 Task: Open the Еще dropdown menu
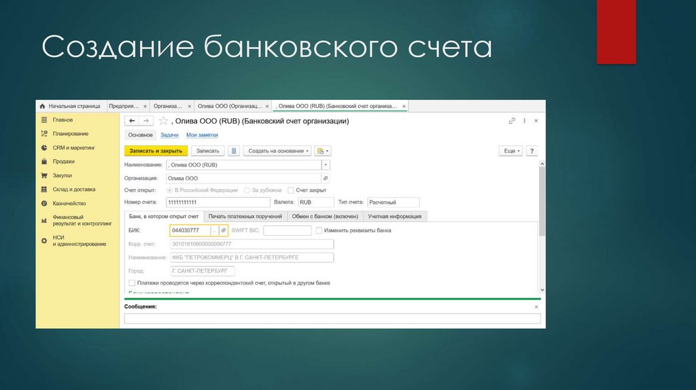coord(511,151)
